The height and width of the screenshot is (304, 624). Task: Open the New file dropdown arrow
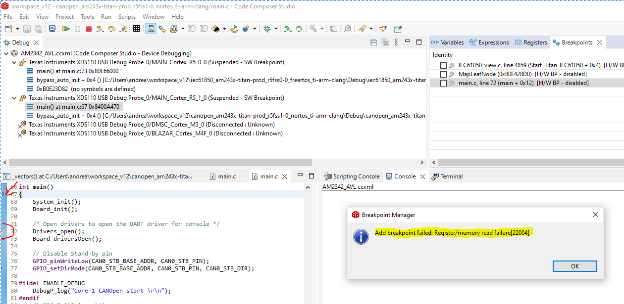[x=17, y=29]
